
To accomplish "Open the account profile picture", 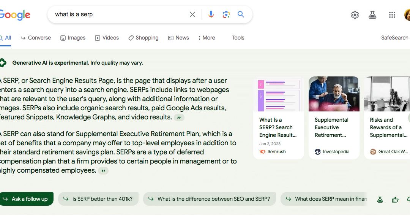I will tap(407, 15).
